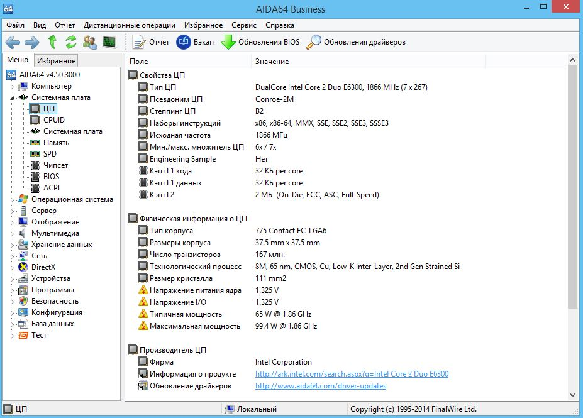Click the Тест icon in tree
The width and height of the screenshot is (583, 418).
pyautogui.click(x=23, y=335)
